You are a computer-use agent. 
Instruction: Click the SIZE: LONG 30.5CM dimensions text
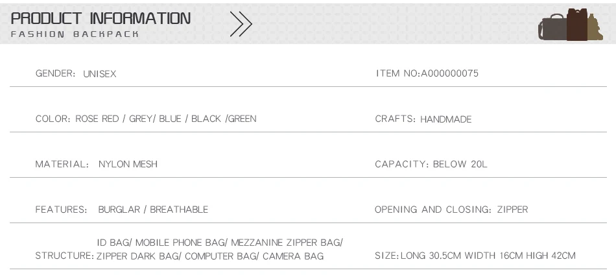click(475, 256)
